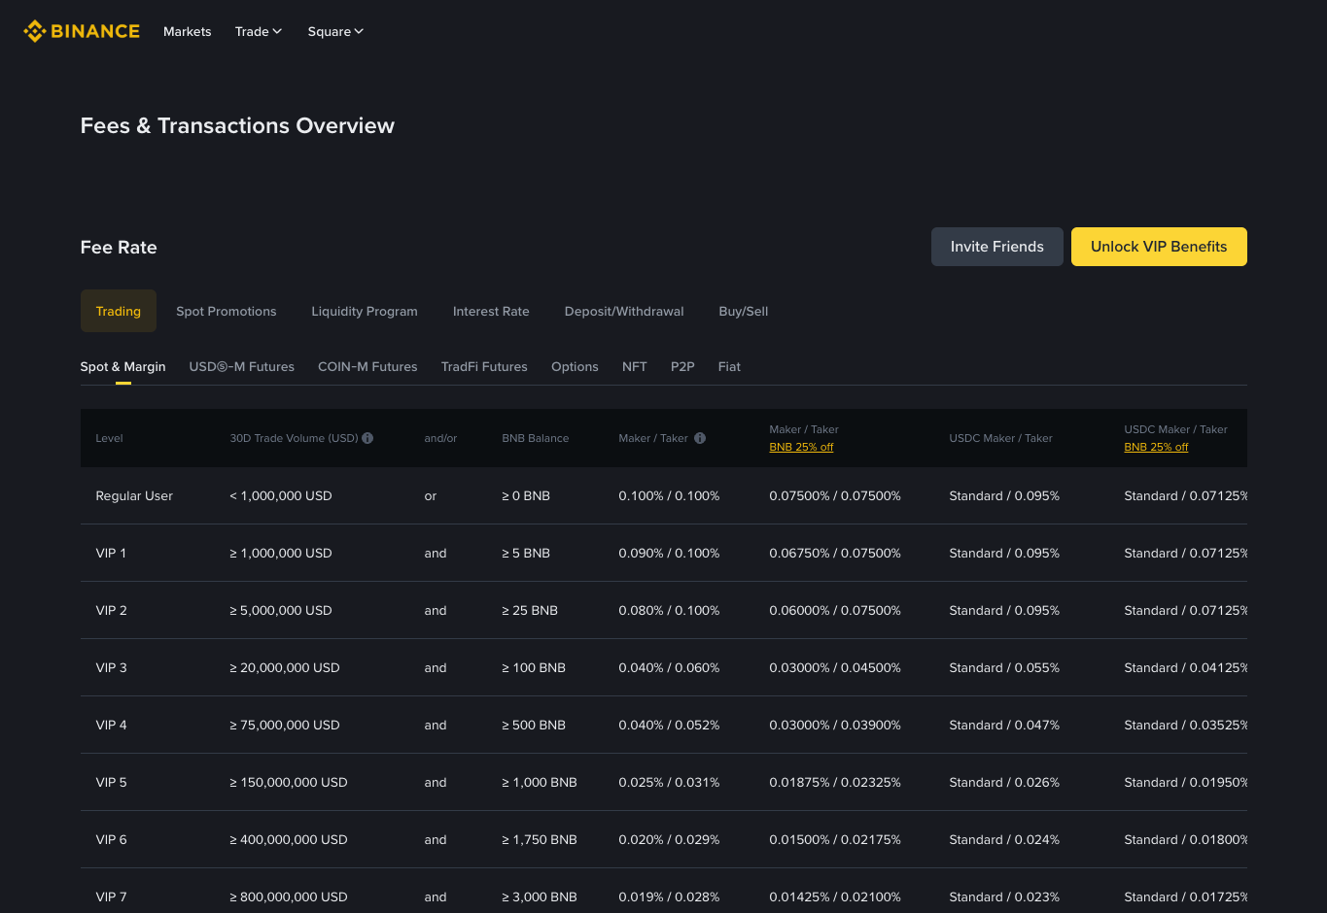Click the ≥ 3,000 BNB balance cell

[x=540, y=897]
